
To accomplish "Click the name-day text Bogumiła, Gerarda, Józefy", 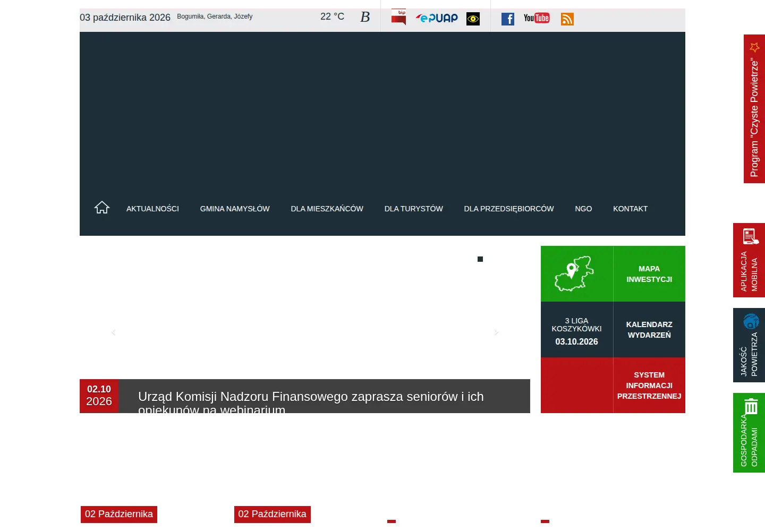I will click(x=215, y=16).
